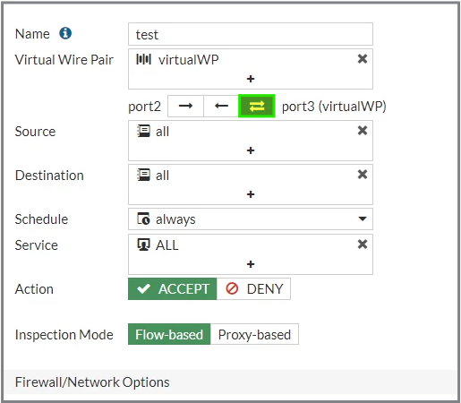Click the Schedule dropdown arrow

click(x=363, y=219)
